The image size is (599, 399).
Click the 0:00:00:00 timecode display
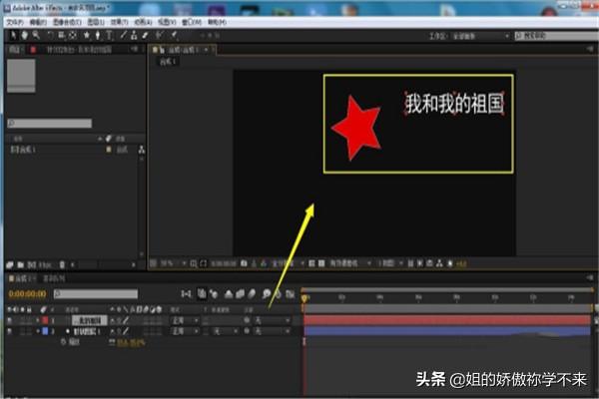point(27,294)
